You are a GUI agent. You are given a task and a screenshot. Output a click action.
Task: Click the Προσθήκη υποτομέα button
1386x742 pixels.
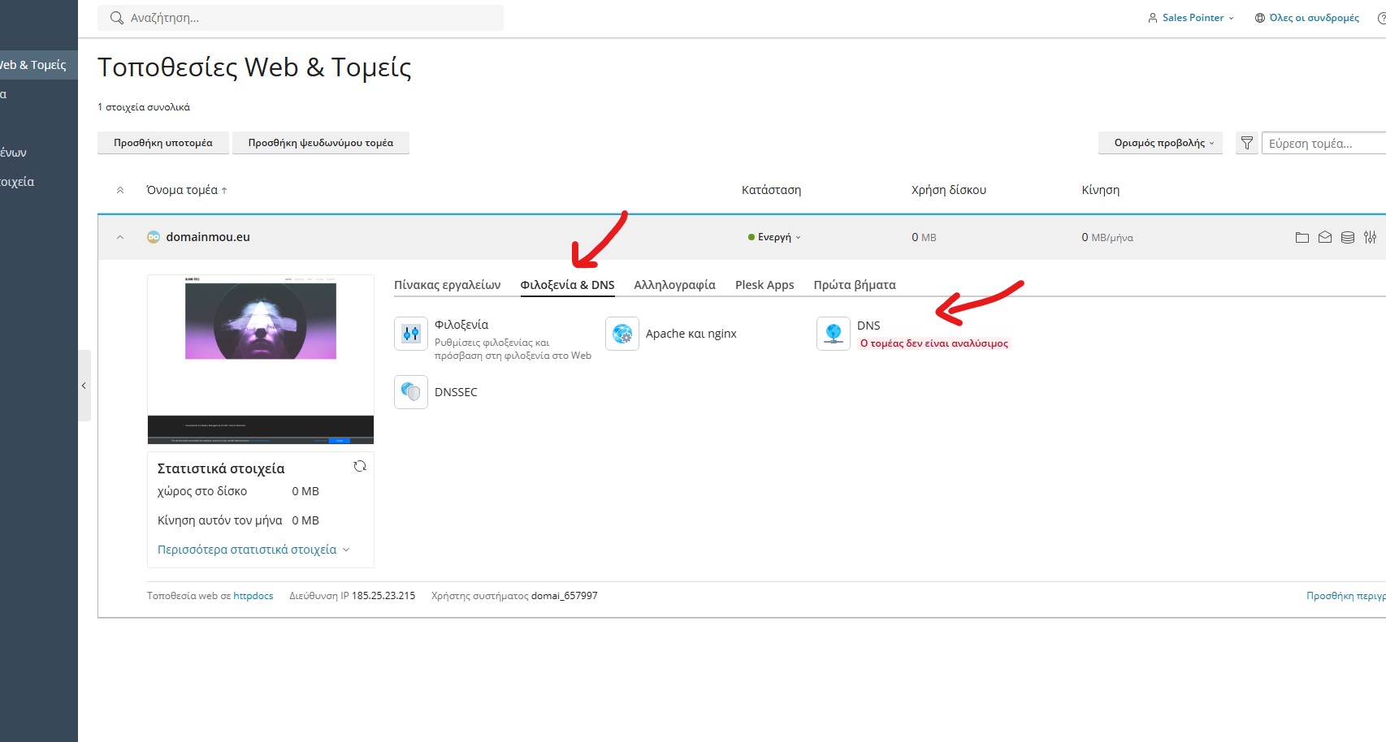click(x=163, y=143)
